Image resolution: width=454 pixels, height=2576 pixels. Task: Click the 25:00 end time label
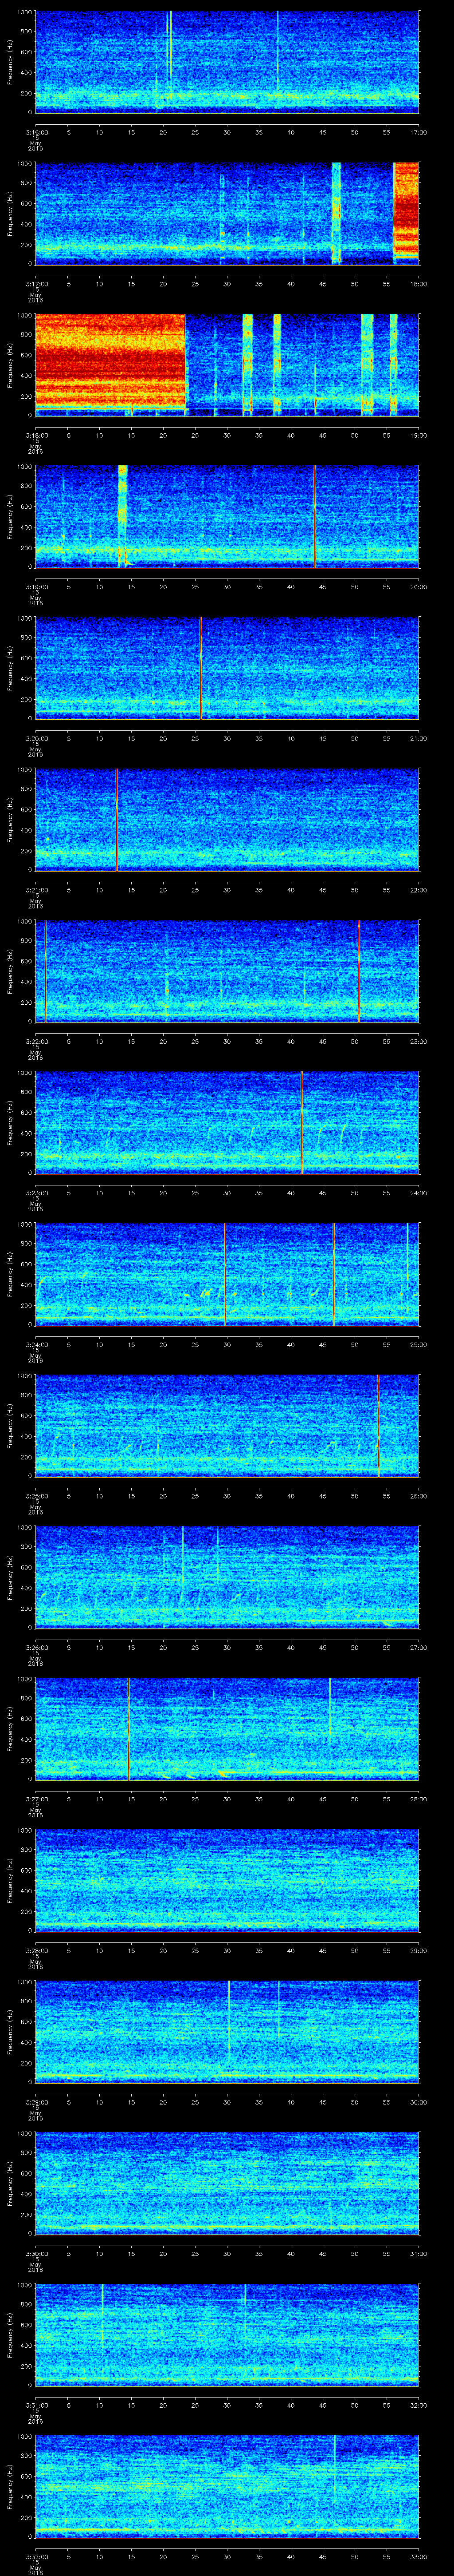[419, 1344]
